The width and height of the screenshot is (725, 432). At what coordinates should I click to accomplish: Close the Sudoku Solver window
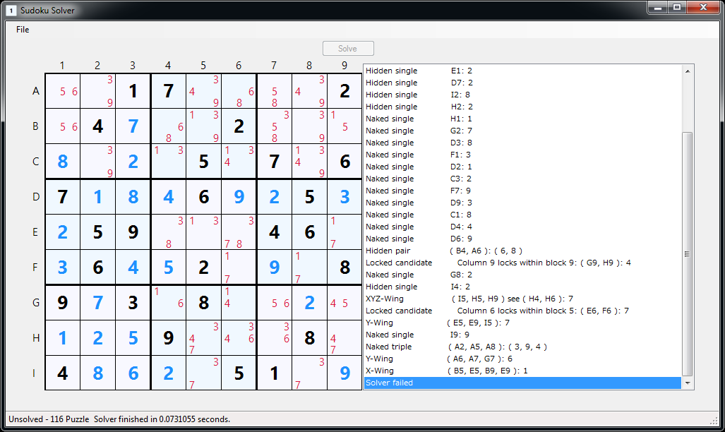point(703,7)
